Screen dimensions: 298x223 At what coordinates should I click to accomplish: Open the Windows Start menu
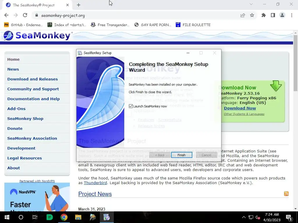click(7, 217)
